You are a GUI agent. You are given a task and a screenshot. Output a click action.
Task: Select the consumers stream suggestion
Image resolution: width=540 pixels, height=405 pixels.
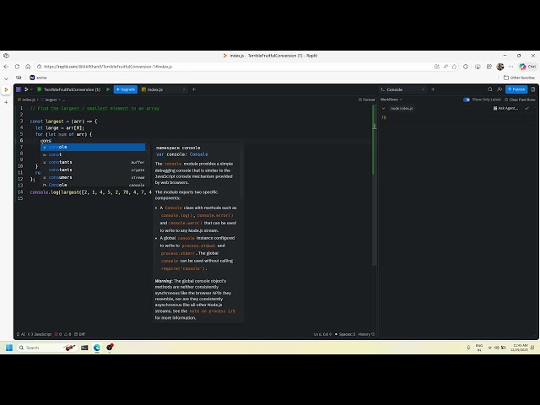[x=93, y=177]
